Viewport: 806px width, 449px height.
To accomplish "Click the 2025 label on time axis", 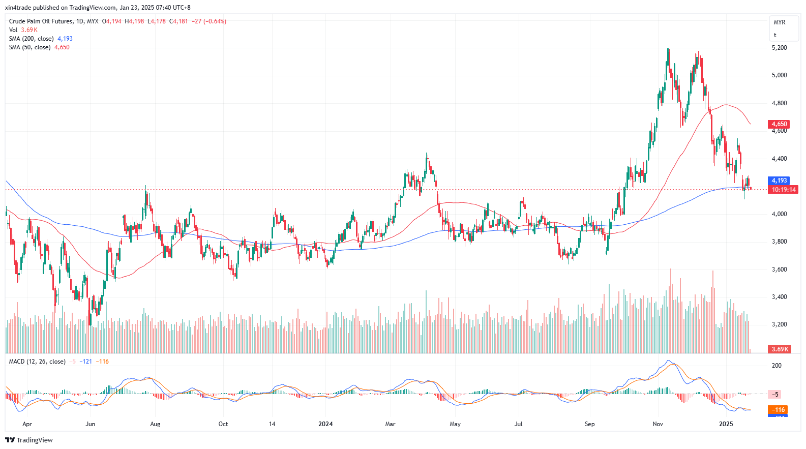I will point(726,424).
